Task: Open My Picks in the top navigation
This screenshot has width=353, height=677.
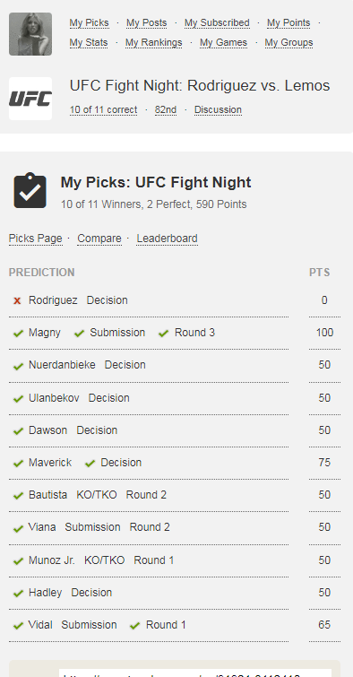Action: click(x=90, y=23)
